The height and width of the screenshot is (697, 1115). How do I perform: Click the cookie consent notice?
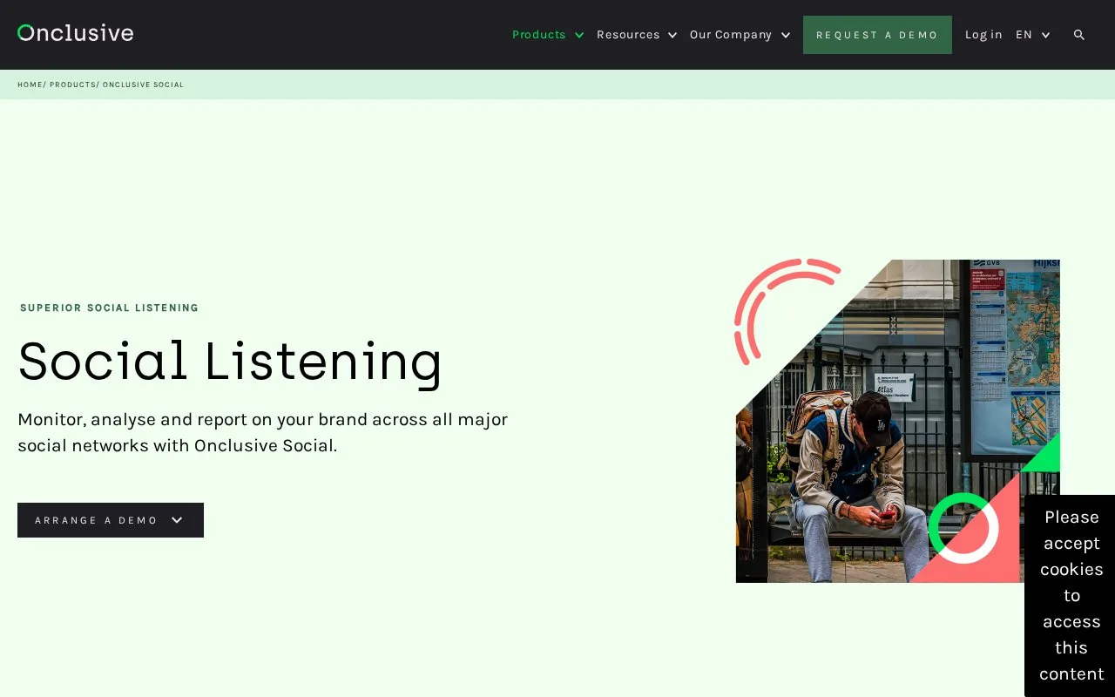click(x=1071, y=595)
